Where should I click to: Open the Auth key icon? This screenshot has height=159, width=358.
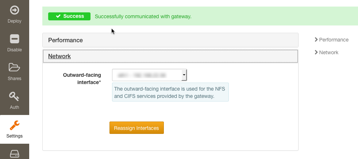(x=14, y=96)
